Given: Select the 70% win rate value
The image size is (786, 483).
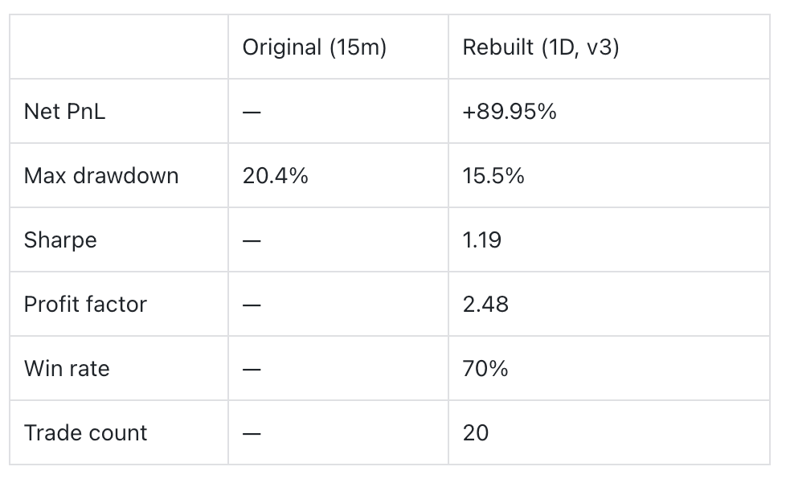Looking at the screenshot, I should click(485, 369).
